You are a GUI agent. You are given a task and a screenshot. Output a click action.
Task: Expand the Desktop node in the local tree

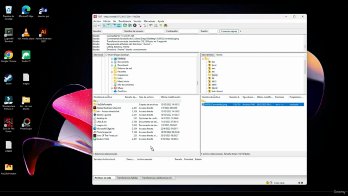(112, 59)
